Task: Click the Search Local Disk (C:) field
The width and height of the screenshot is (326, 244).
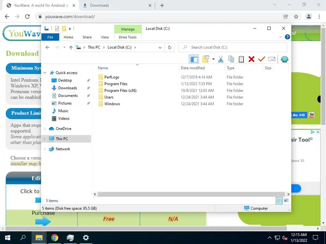Action: coord(233,47)
